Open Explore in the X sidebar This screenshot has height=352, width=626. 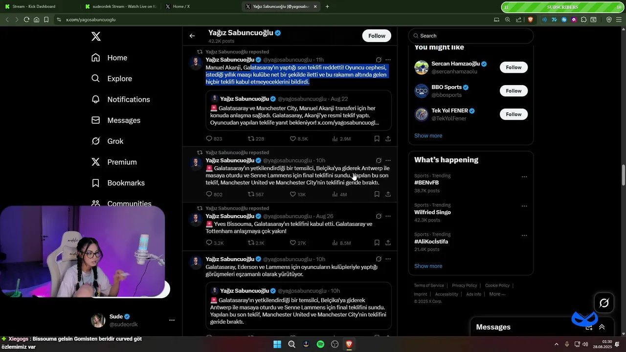[112, 79]
